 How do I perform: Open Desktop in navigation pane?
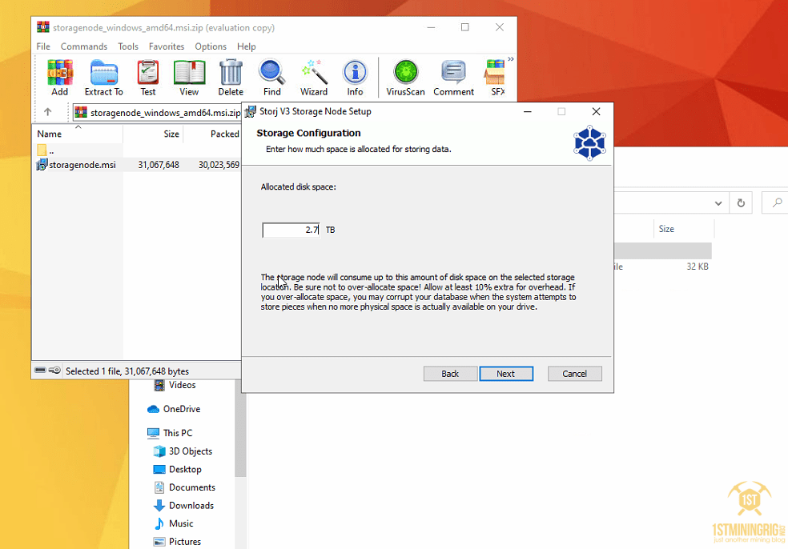[x=178, y=469]
